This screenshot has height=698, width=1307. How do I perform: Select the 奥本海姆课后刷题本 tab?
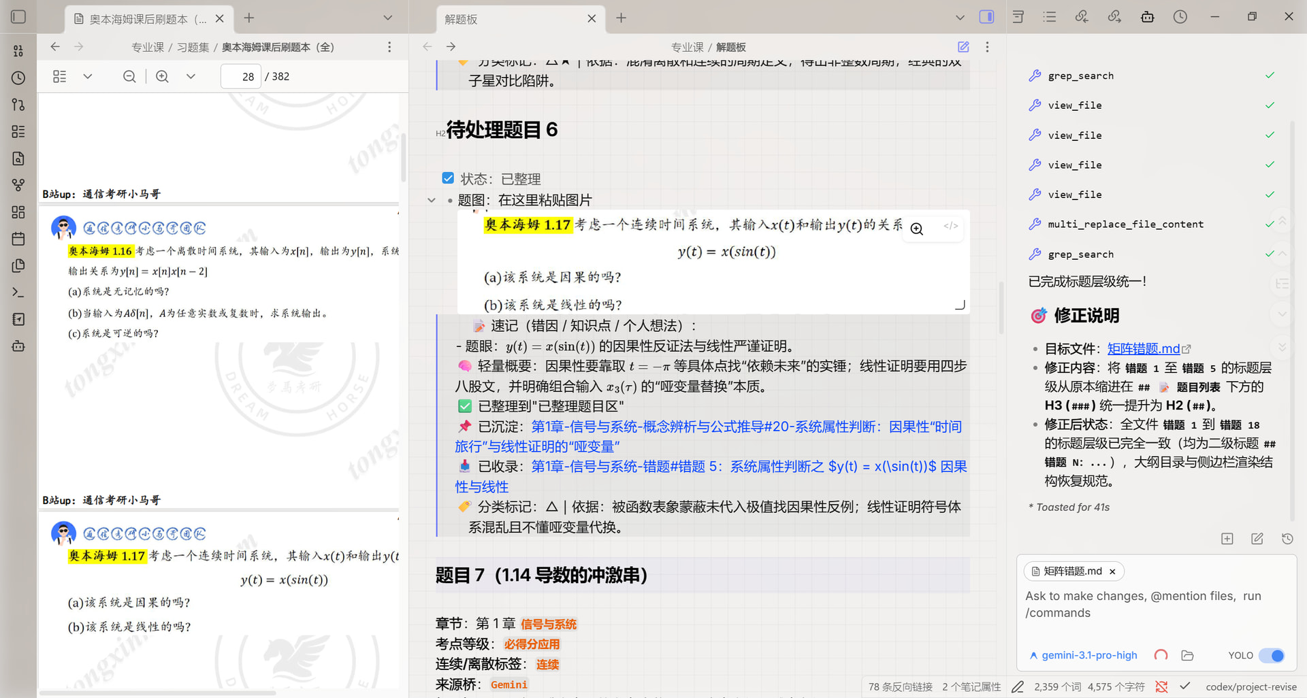coord(149,19)
